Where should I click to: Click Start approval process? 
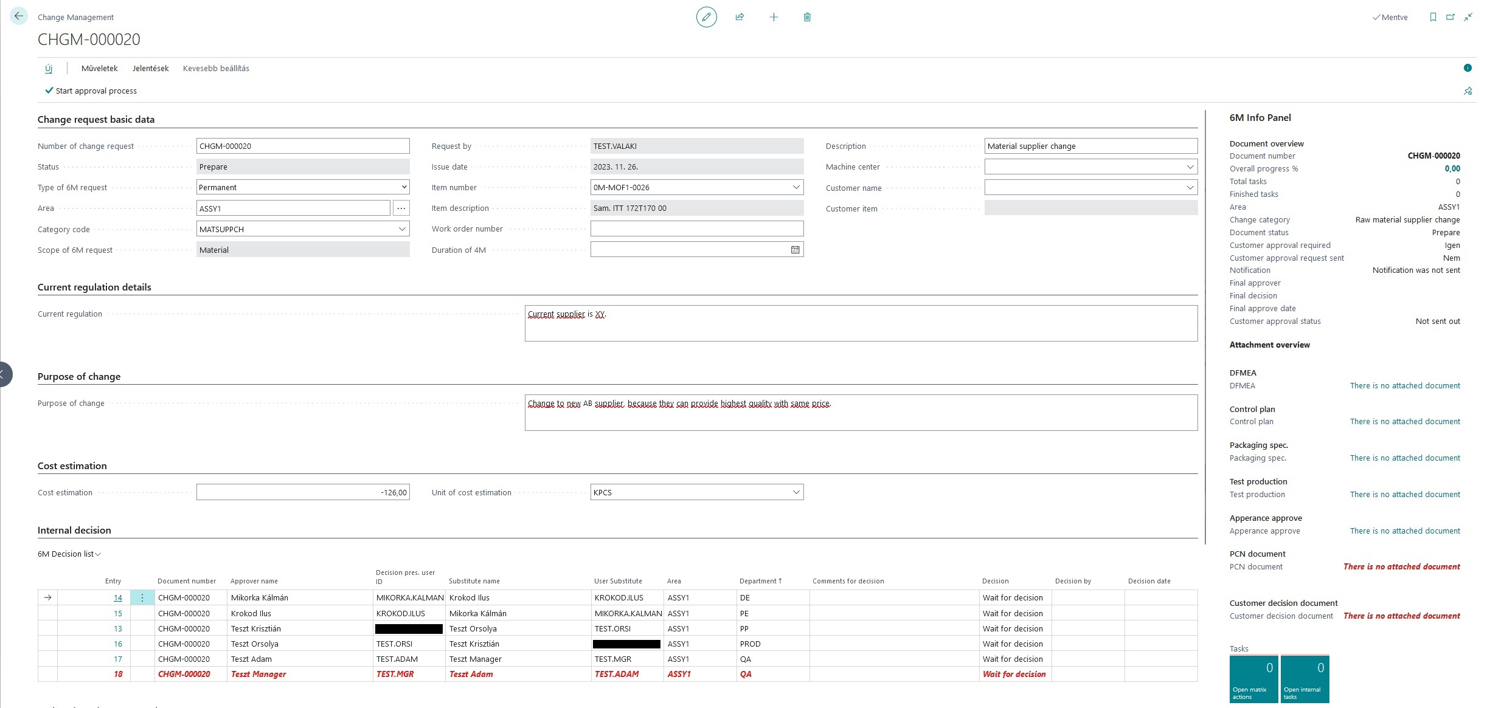tap(91, 91)
